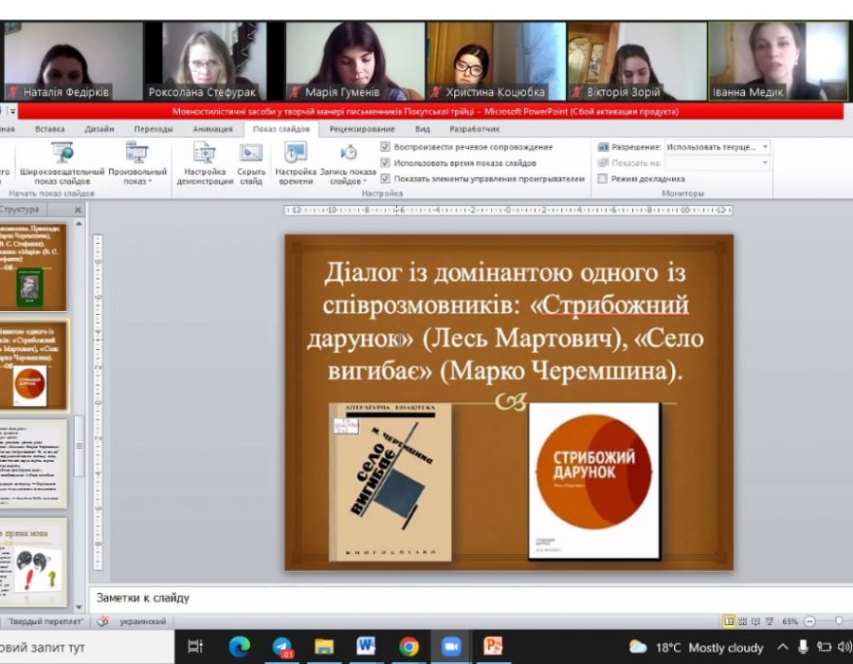Uncheck Использовать время показа слайдов
This screenshot has width=853, height=664.
tap(386, 162)
